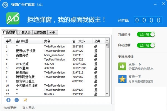The image size is (167, 111).
Task: Click the window size 333*229
Action: 78,51
